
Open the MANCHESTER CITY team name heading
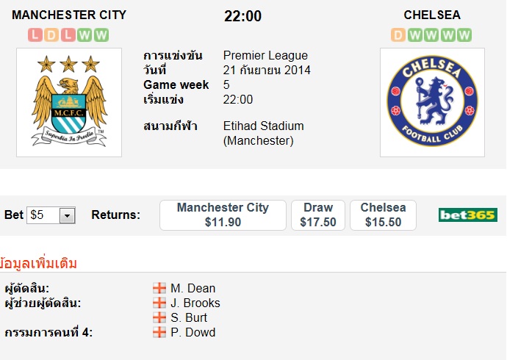[x=69, y=15]
